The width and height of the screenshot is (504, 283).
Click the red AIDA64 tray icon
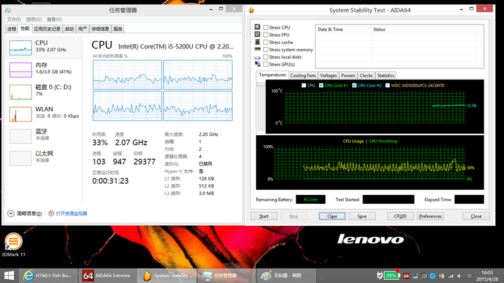406,276
